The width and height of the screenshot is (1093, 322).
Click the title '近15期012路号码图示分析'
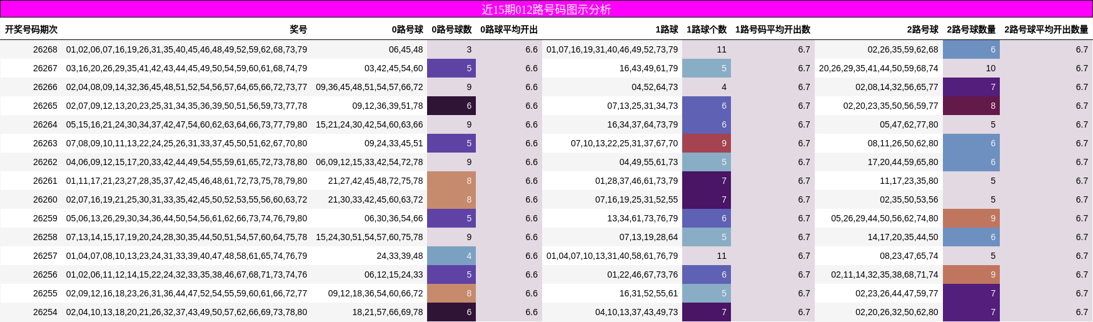tap(546, 9)
